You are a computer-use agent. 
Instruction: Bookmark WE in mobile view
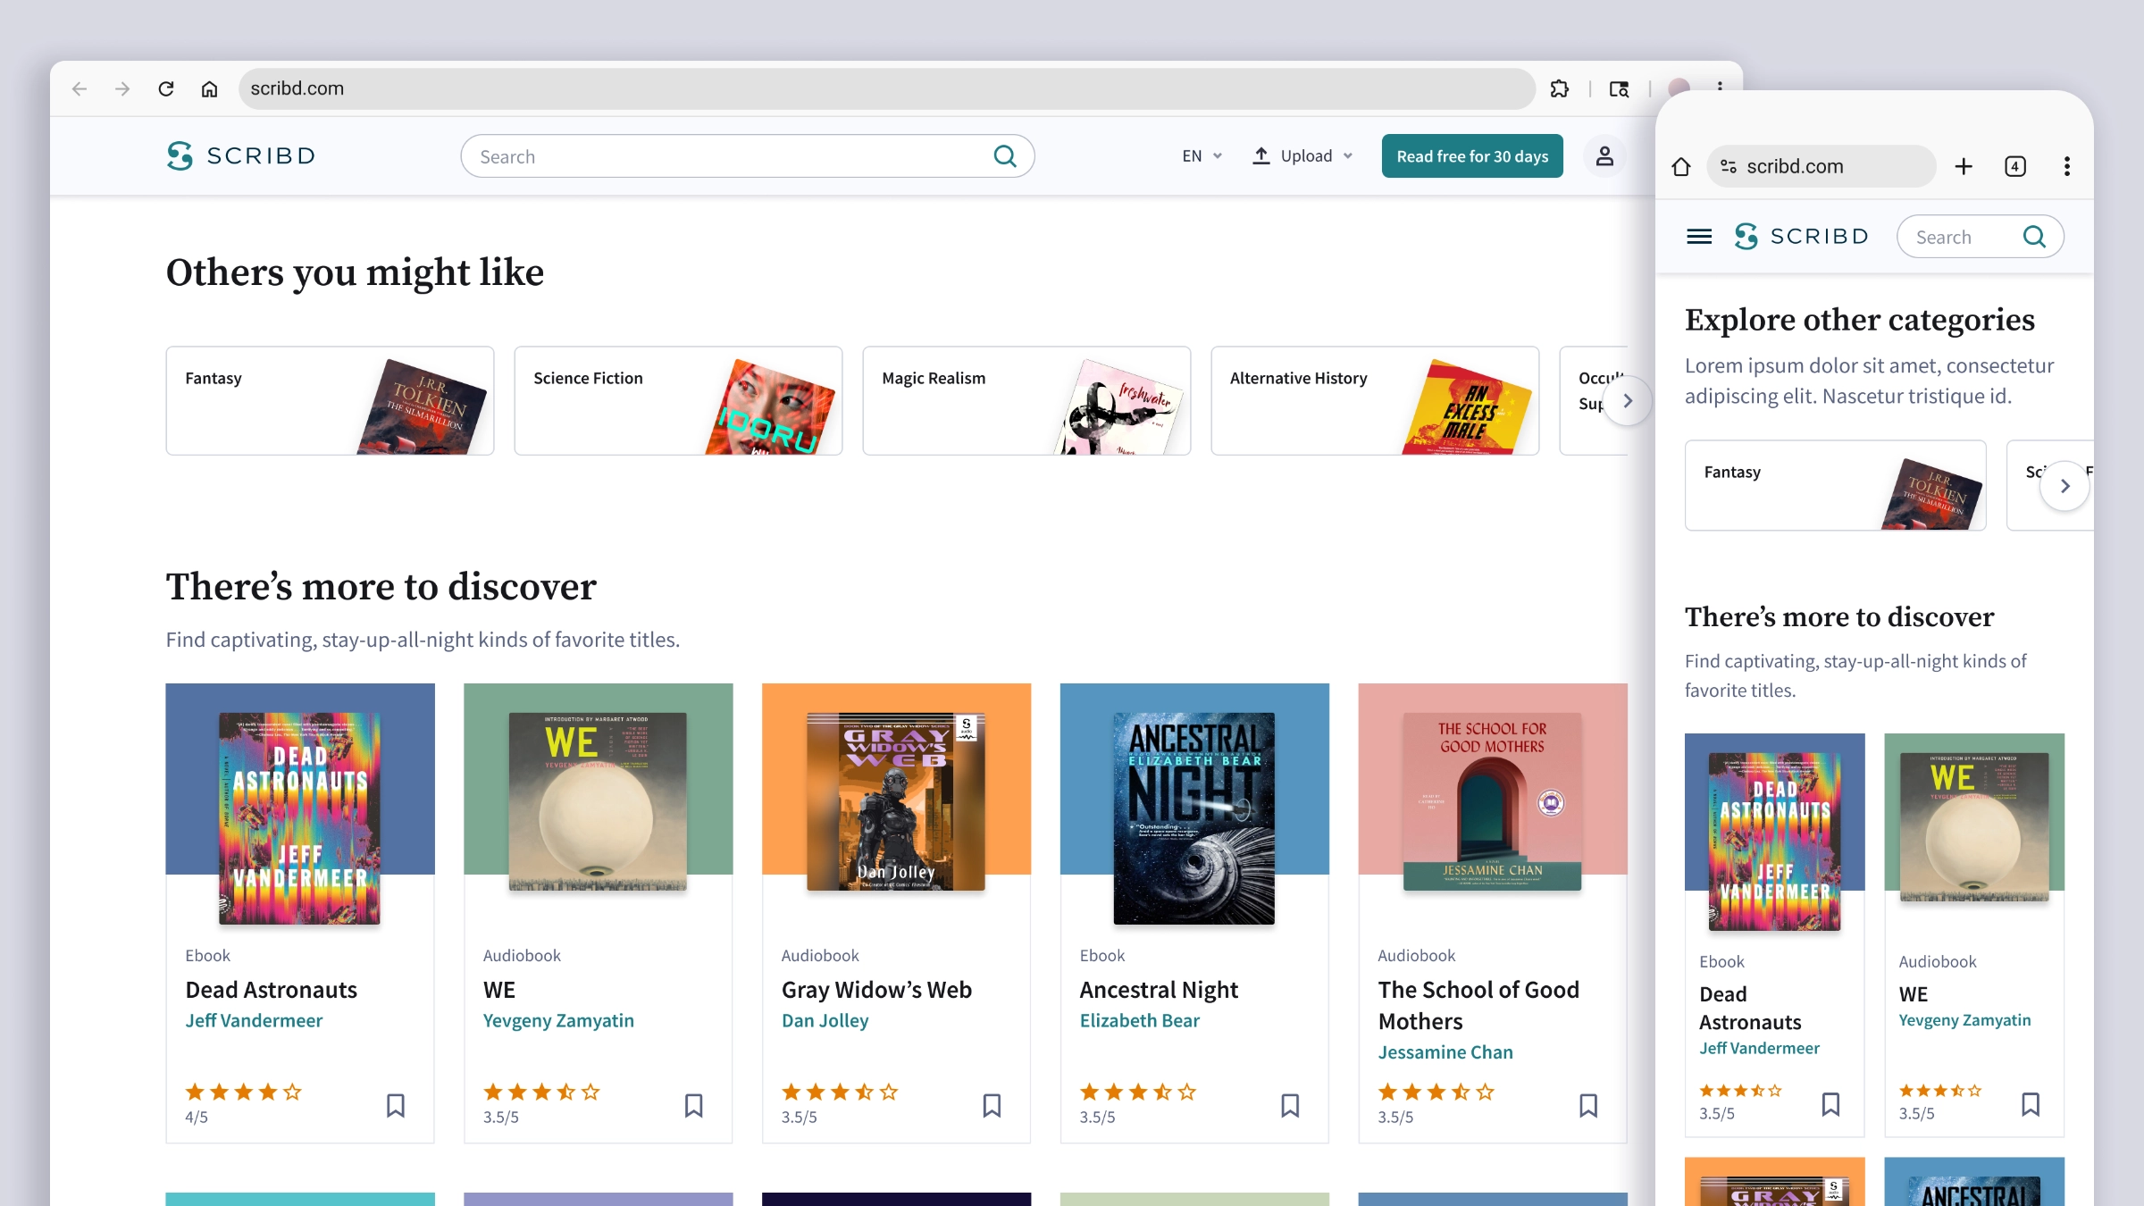(2031, 1104)
